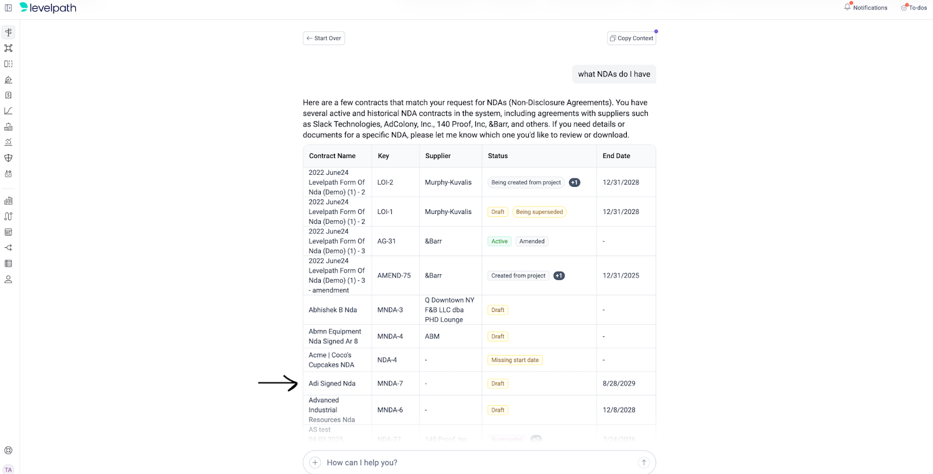Open the signpost icon in sidebar
Screen dimensions: 933x474
[8, 33]
